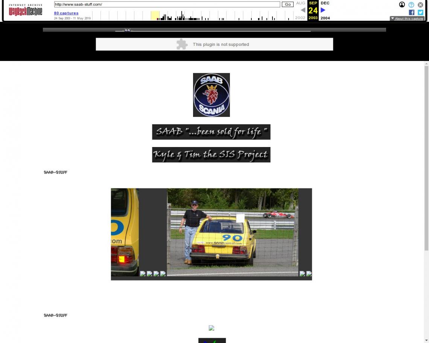Viewport: 429px width, 343px height.
Task: Click the fourth broken image icon left of photo
Action: click(163, 273)
